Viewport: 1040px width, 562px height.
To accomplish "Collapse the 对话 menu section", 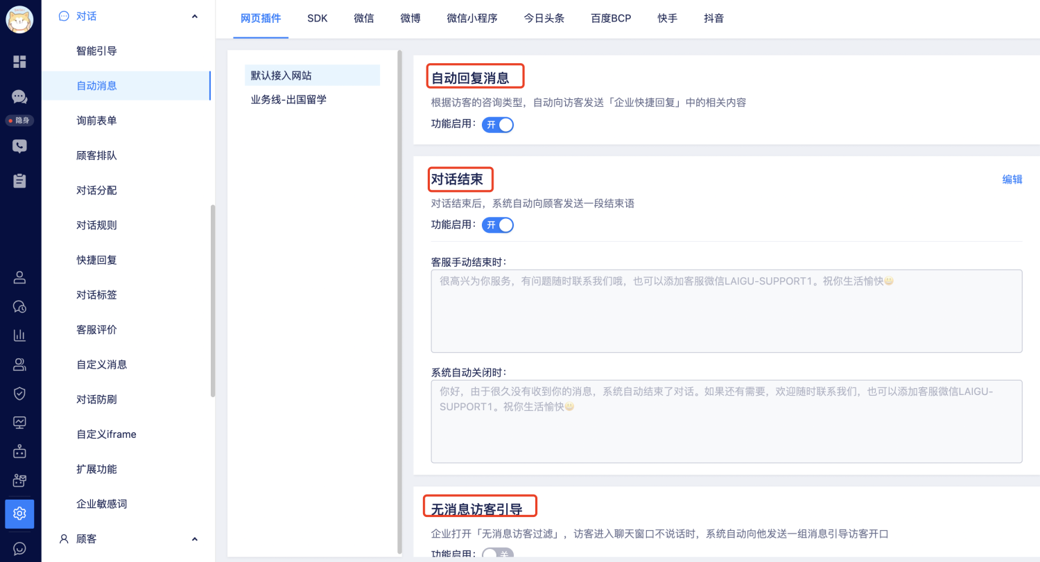I will [194, 16].
